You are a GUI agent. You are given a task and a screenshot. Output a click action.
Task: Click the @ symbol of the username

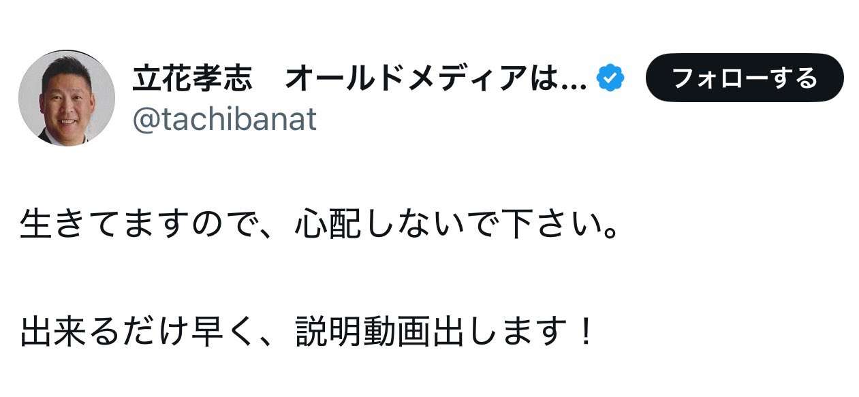pyautogui.click(x=144, y=121)
